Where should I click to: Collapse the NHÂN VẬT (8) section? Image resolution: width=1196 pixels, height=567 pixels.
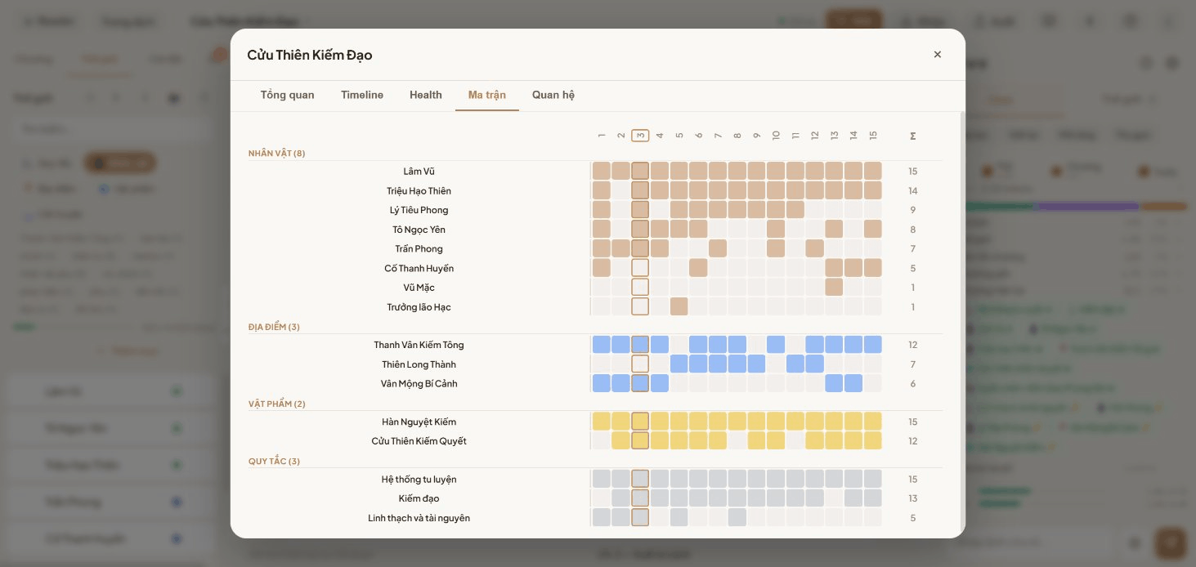coord(277,154)
